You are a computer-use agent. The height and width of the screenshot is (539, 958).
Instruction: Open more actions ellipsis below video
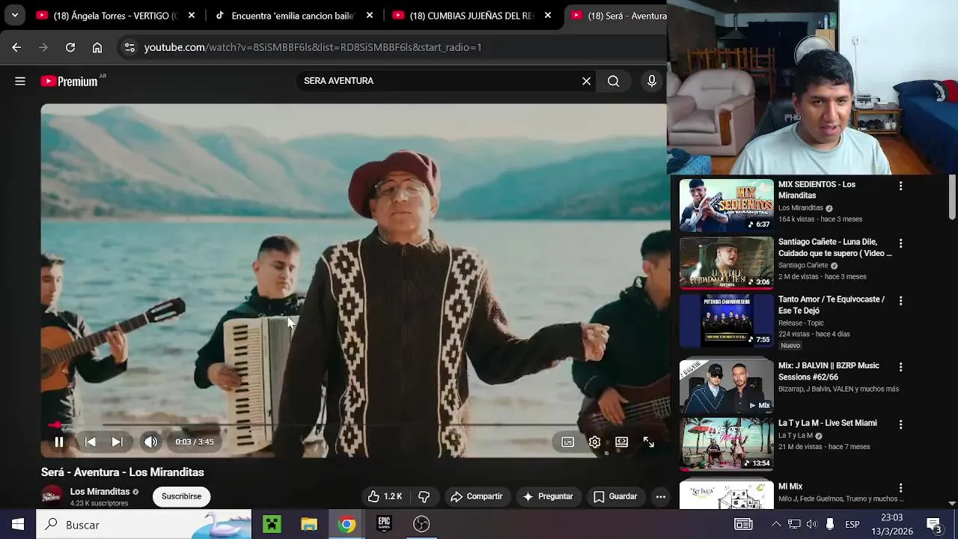660,496
